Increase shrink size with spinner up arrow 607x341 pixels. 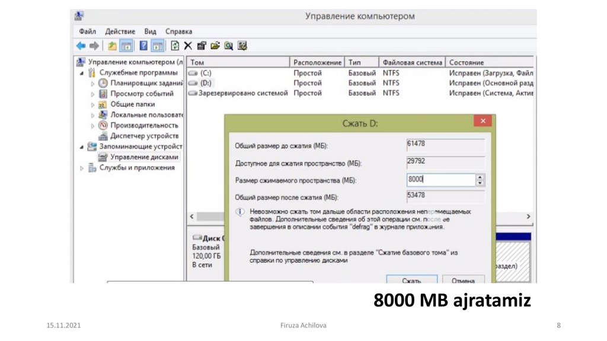tap(480, 177)
